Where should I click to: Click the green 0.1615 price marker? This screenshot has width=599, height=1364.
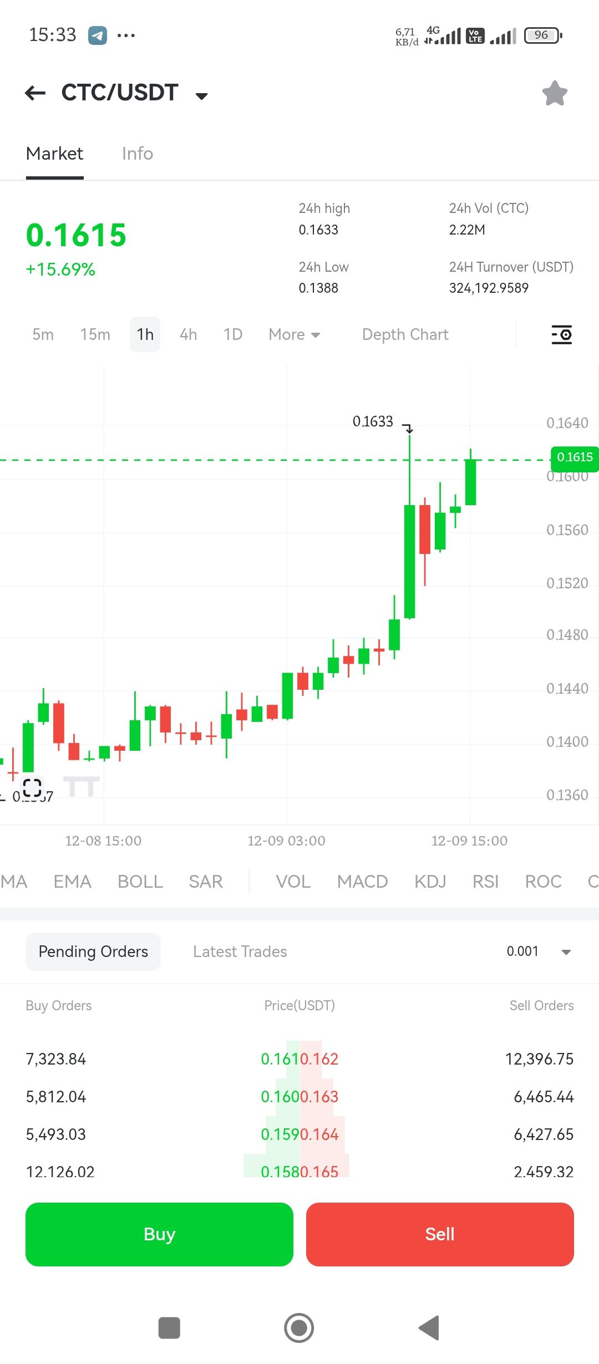click(x=575, y=459)
